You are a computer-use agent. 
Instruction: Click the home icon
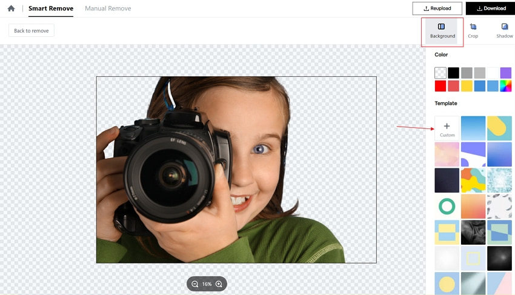coord(11,8)
